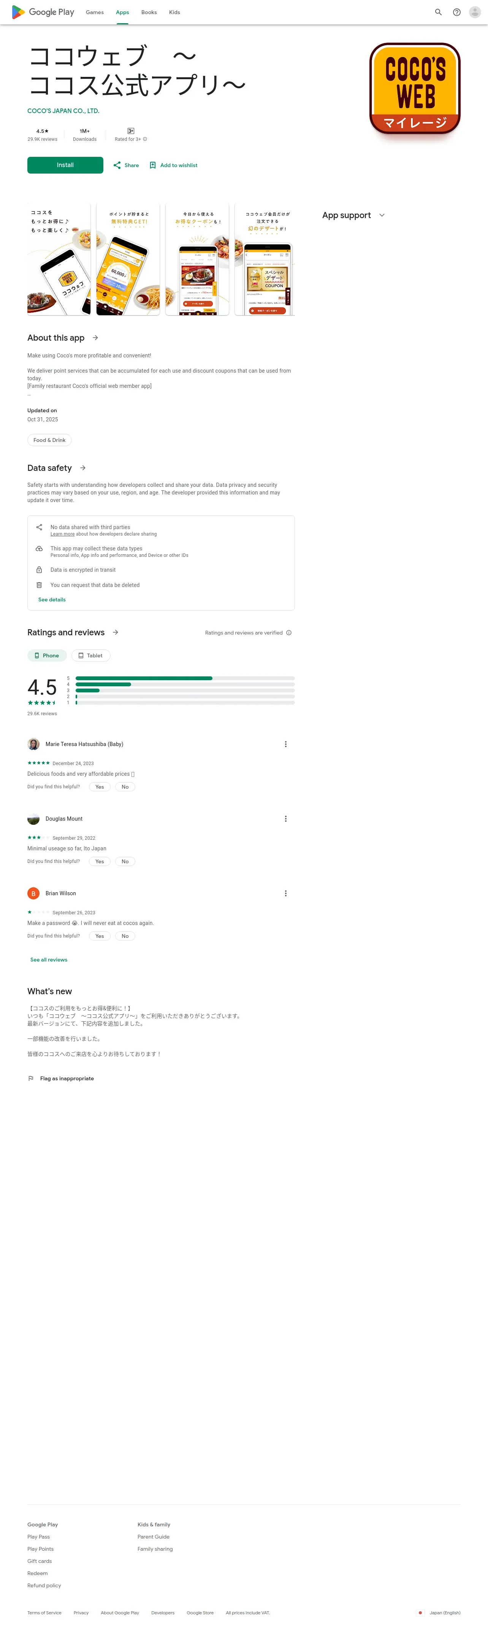This screenshot has width=488, height=1628.
Task: Open About this app arrow
Action: (x=95, y=338)
